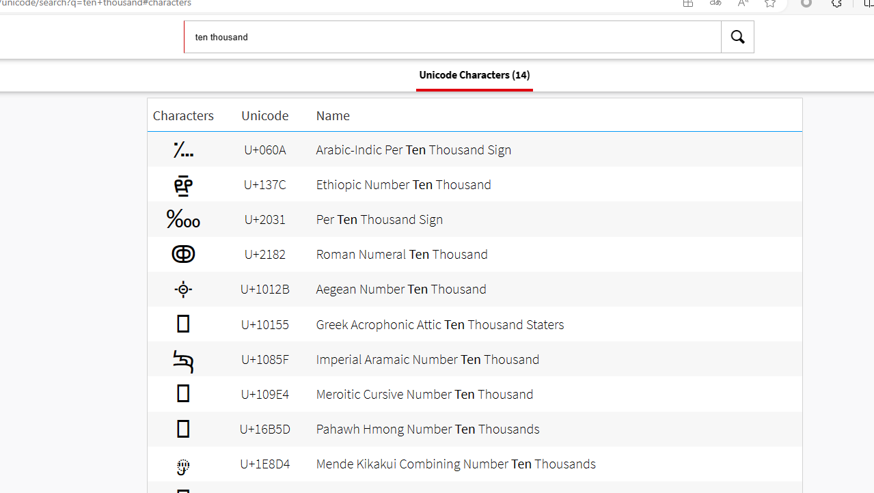Click the magnifying glass search button

[737, 37]
